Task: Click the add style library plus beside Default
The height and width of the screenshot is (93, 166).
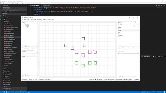Action: click(136, 22)
